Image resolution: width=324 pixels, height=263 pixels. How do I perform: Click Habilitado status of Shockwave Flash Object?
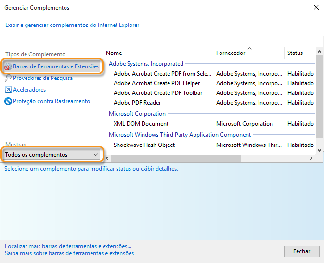(300, 145)
